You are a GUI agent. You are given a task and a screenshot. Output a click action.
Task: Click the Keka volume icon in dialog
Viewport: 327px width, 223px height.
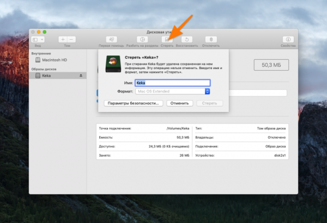[113, 64]
